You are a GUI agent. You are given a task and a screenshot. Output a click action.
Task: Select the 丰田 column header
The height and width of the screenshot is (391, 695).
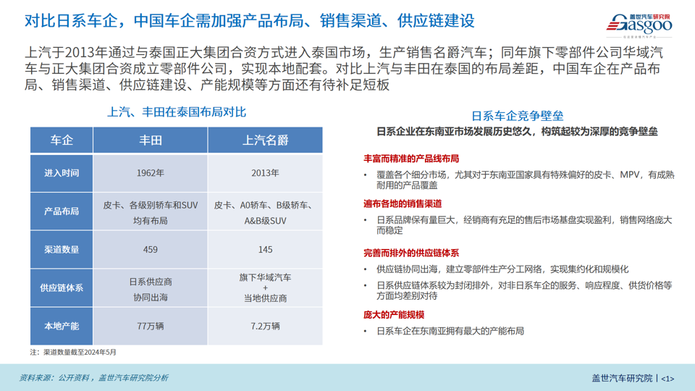(x=151, y=140)
